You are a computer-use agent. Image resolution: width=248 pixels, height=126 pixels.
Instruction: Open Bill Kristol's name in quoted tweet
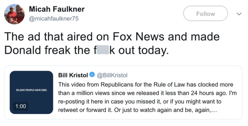[x=73, y=75]
